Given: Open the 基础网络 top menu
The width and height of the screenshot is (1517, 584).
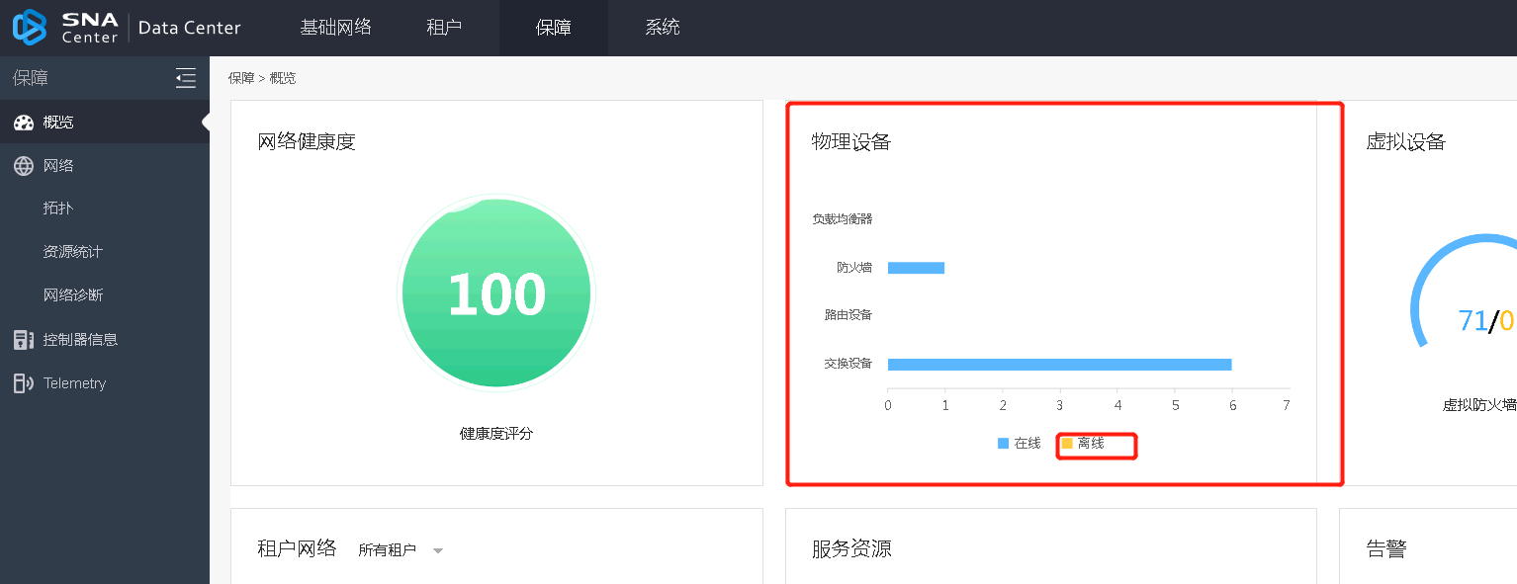Looking at the screenshot, I should (x=335, y=28).
